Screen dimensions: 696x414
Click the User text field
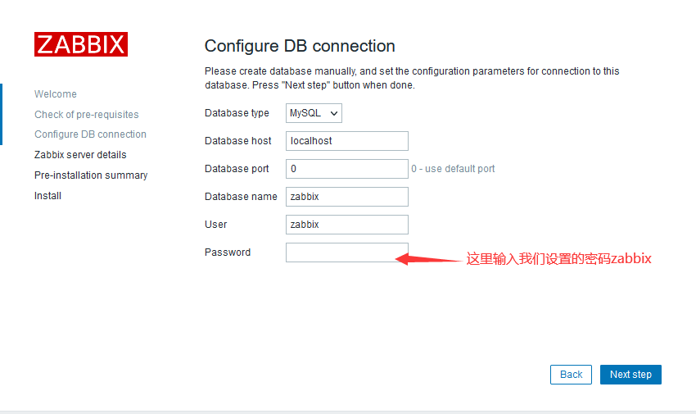pos(347,225)
